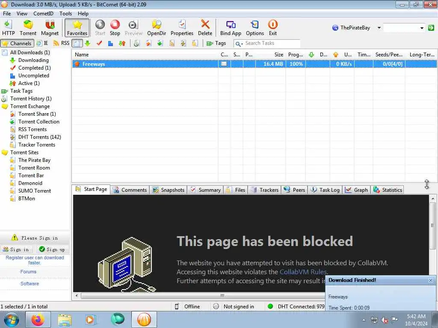This screenshot has width=438, height=328.
Task: Switch to the Task Log tab
Action: [326, 190]
